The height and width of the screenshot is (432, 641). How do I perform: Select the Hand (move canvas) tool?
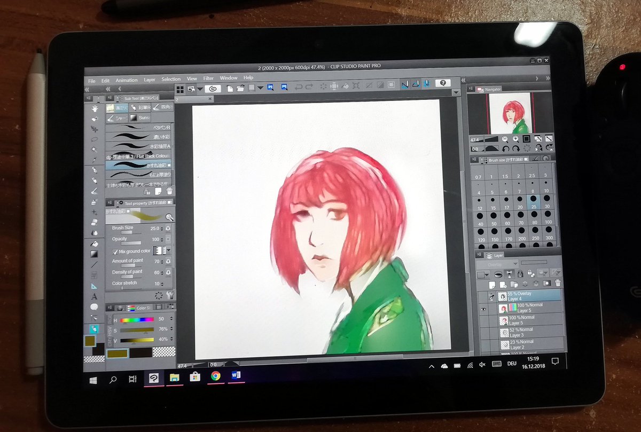click(x=95, y=109)
